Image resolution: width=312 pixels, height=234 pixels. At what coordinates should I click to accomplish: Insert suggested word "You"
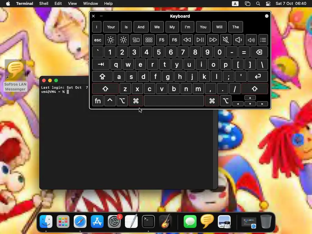tap(203, 27)
